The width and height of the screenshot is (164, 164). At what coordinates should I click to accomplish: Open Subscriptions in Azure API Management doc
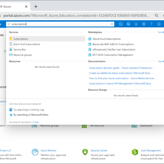[x=120, y=84]
